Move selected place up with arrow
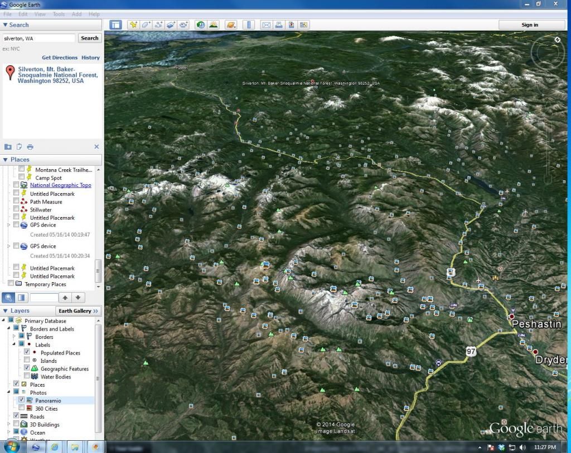This screenshot has width=571, height=453. click(x=65, y=297)
